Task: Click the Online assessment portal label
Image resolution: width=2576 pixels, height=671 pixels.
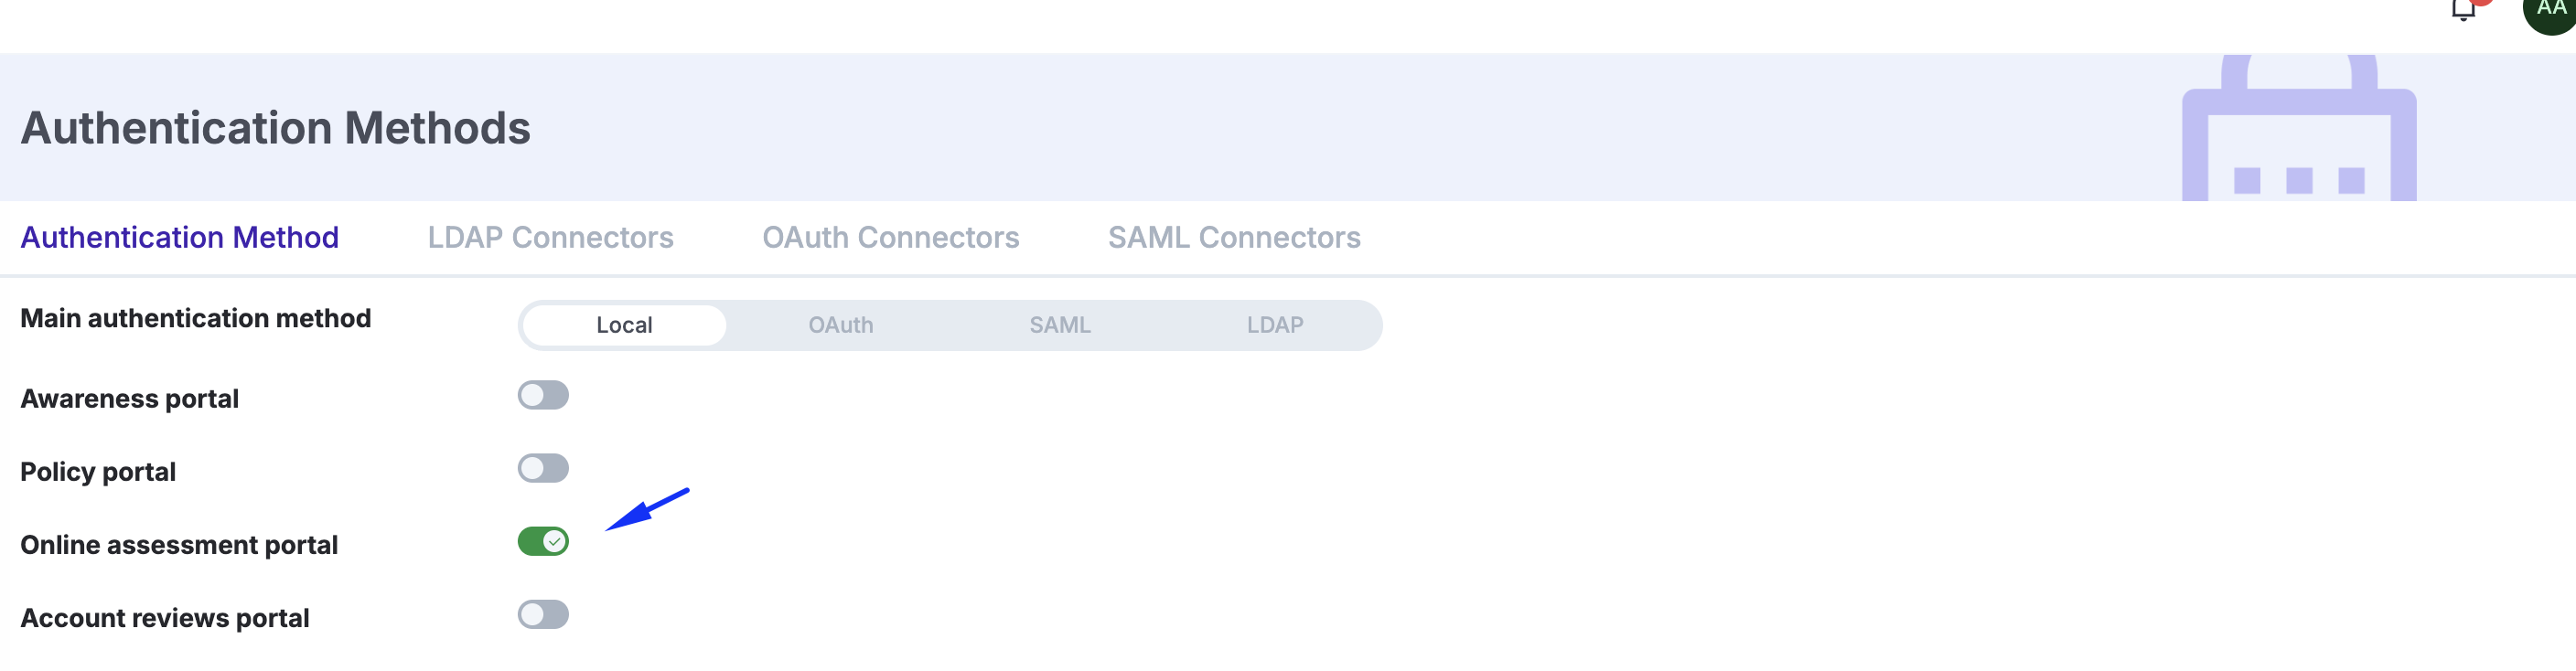Action: tap(179, 545)
